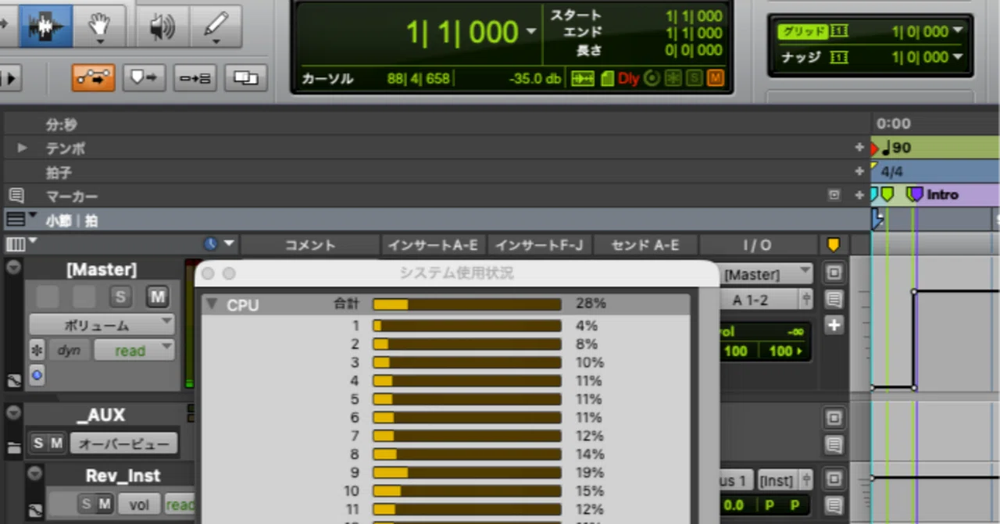This screenshot has height=524, width=1000.
Task: Open main counter format dropdown arrow
Action: pyautogui.click(x=531, y=32)
